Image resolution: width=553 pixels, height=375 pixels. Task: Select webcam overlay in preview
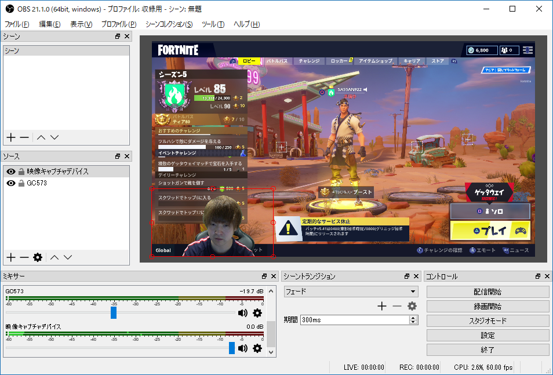coord(213,223)
